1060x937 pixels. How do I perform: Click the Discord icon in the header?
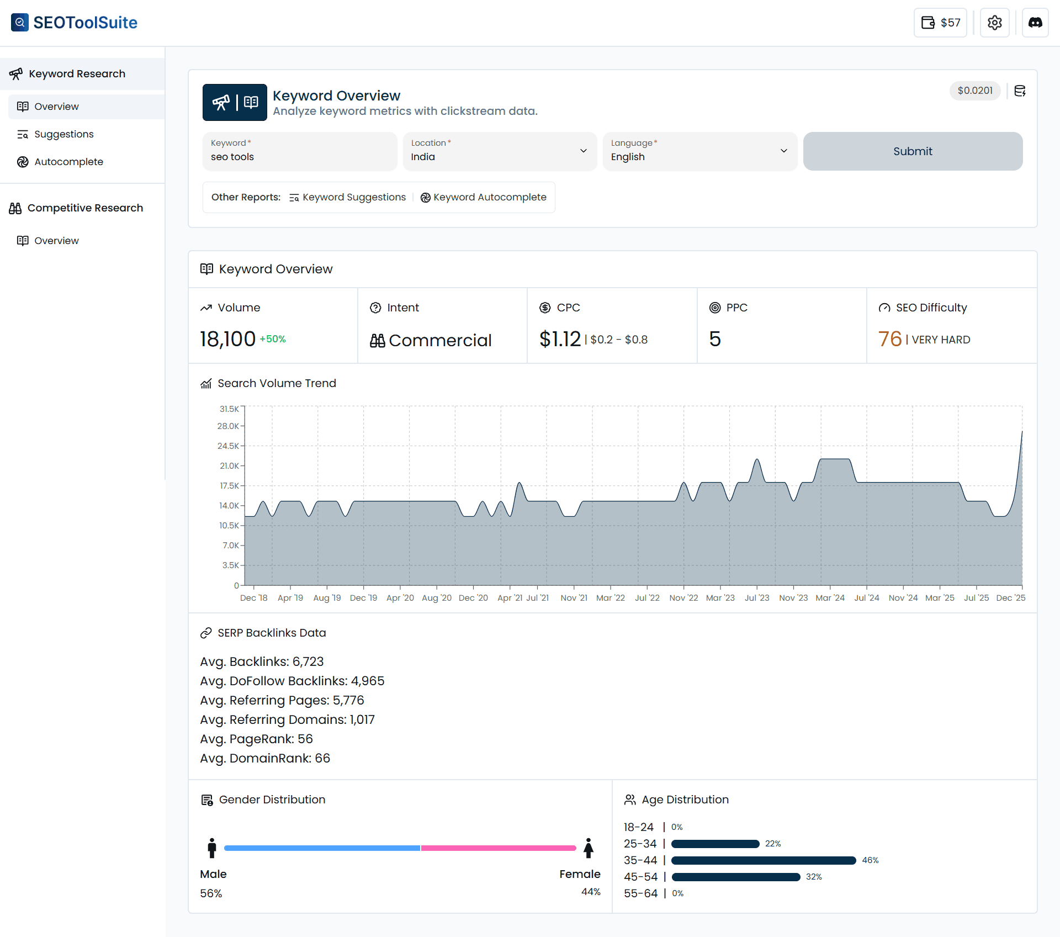(1036, 23)
